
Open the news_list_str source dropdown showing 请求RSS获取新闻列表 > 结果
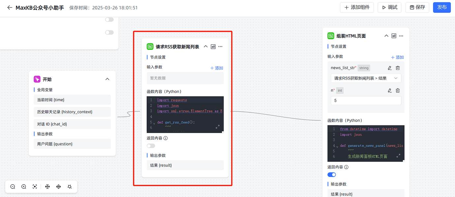[366, 78]
